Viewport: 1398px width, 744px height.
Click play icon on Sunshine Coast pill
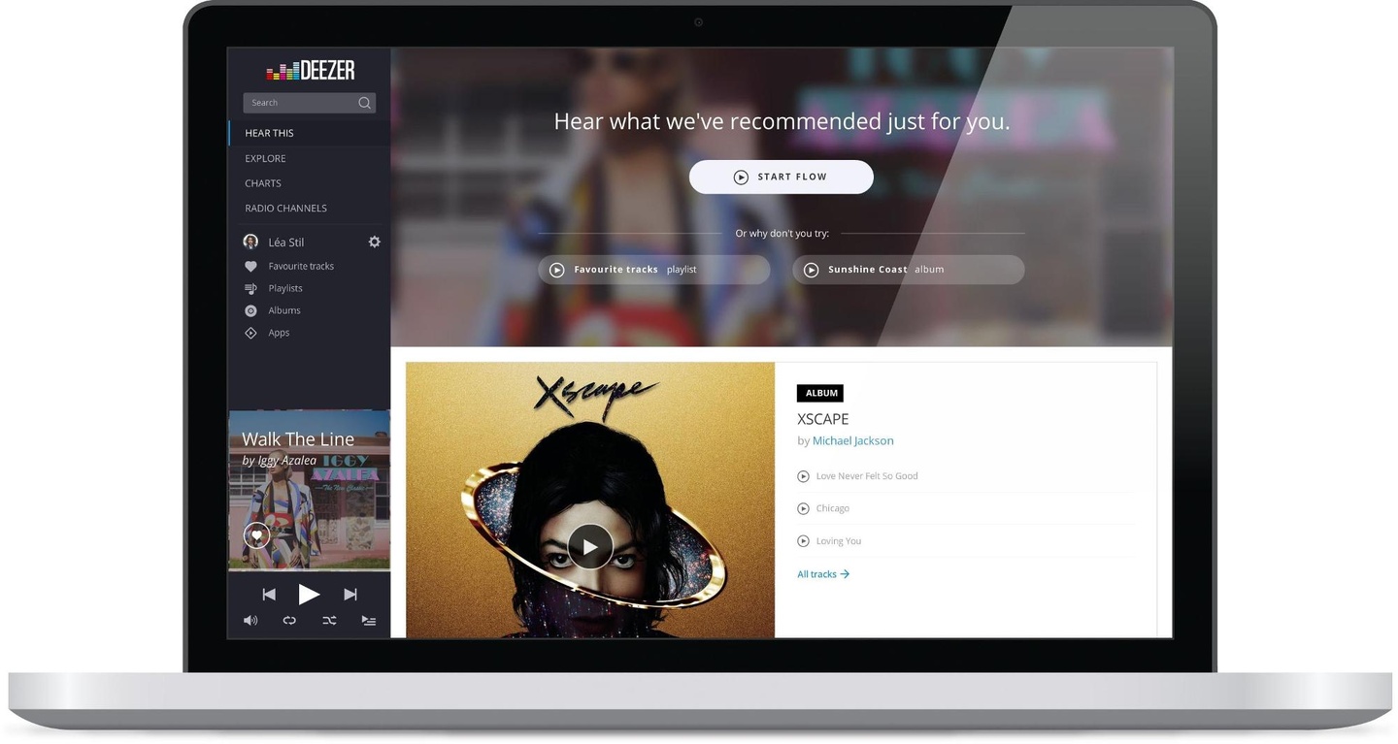812,270
